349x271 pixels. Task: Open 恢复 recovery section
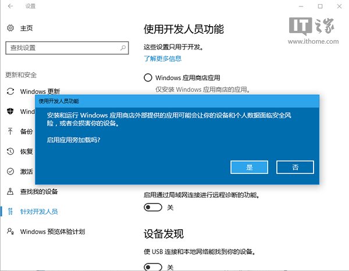(26, 152)
